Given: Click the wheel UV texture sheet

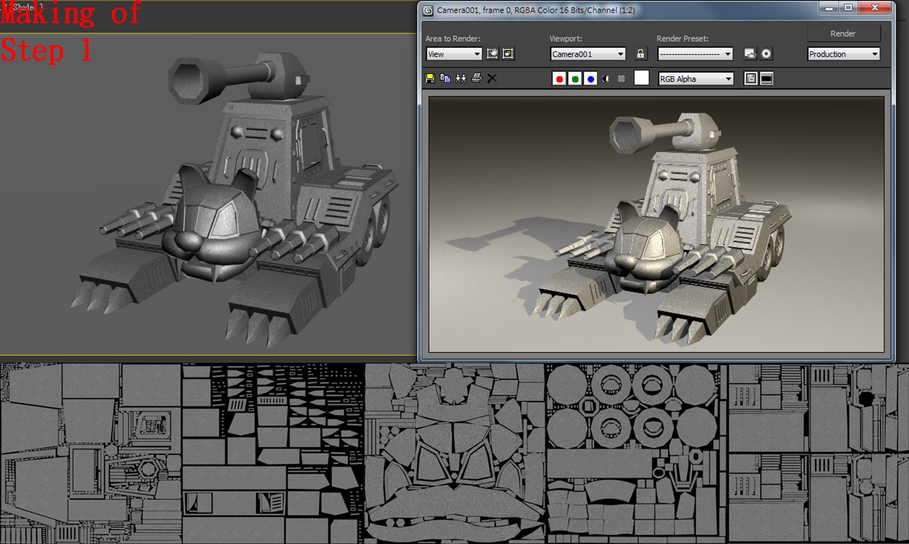Looking at the screenshot, I should (x=636, y=453).
